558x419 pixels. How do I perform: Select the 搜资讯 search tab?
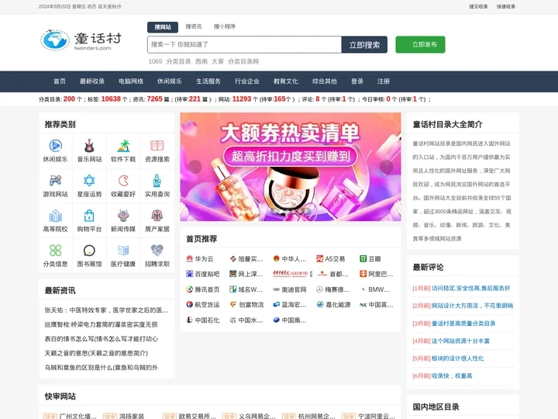click(x=194, y=26)
